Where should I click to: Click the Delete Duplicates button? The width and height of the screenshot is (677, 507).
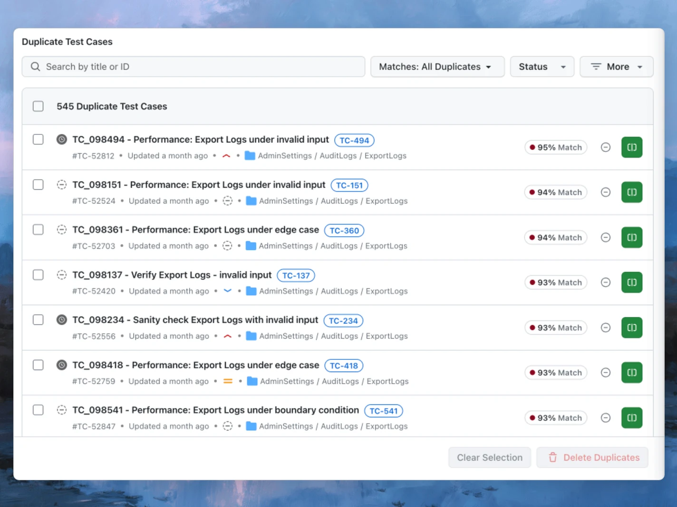(592, 458)
